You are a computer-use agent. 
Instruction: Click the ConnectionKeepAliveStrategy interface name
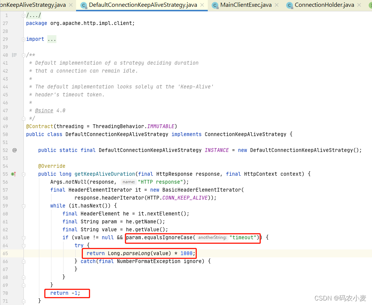pos(245,135)
